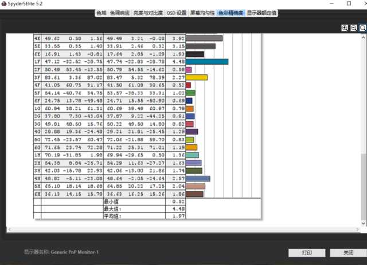Click the horizontal scrollbar left arrow
Image resolution: width=367 pixels, height=265 pixels.
pyautogui.click(x=9, y=230)
